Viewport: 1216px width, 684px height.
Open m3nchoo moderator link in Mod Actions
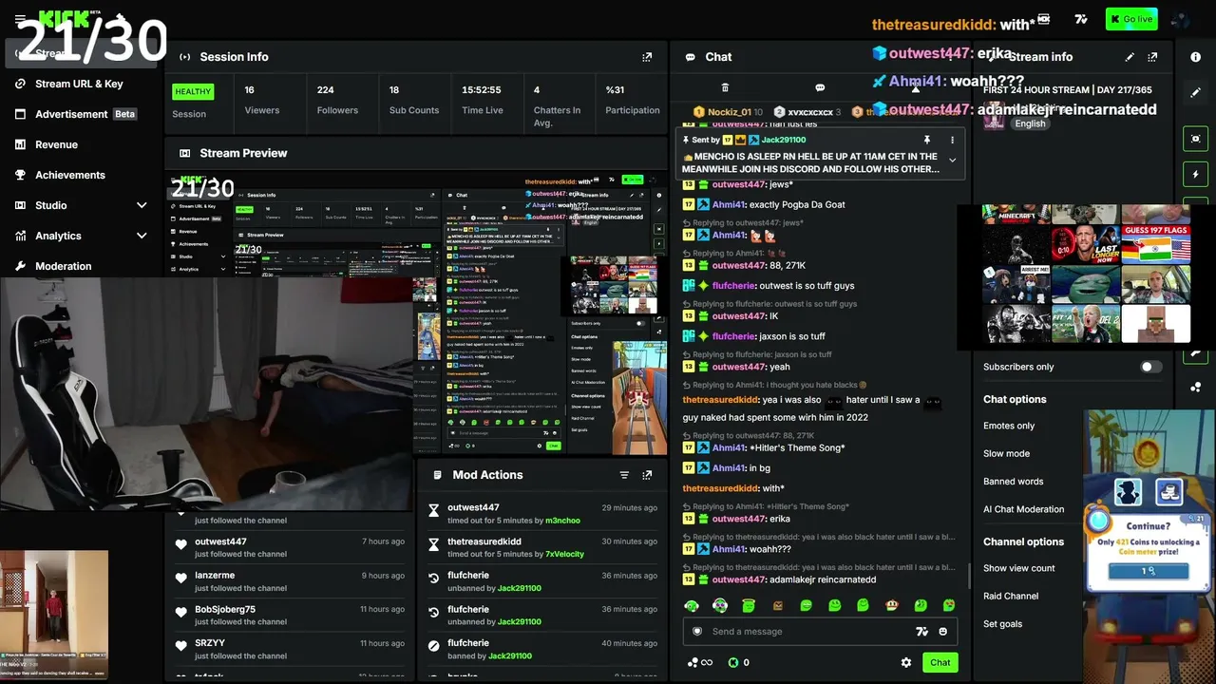[562, 521]
